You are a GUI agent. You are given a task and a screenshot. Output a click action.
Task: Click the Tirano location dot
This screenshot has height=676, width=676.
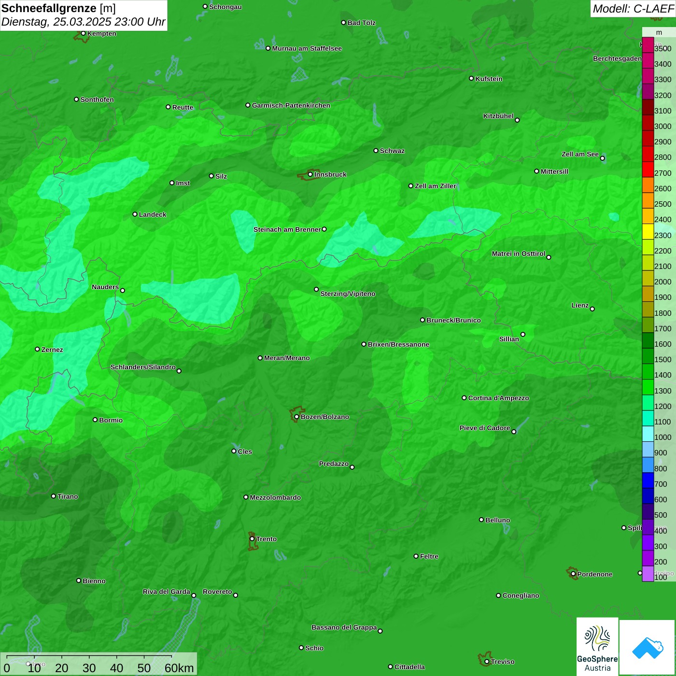54,496
